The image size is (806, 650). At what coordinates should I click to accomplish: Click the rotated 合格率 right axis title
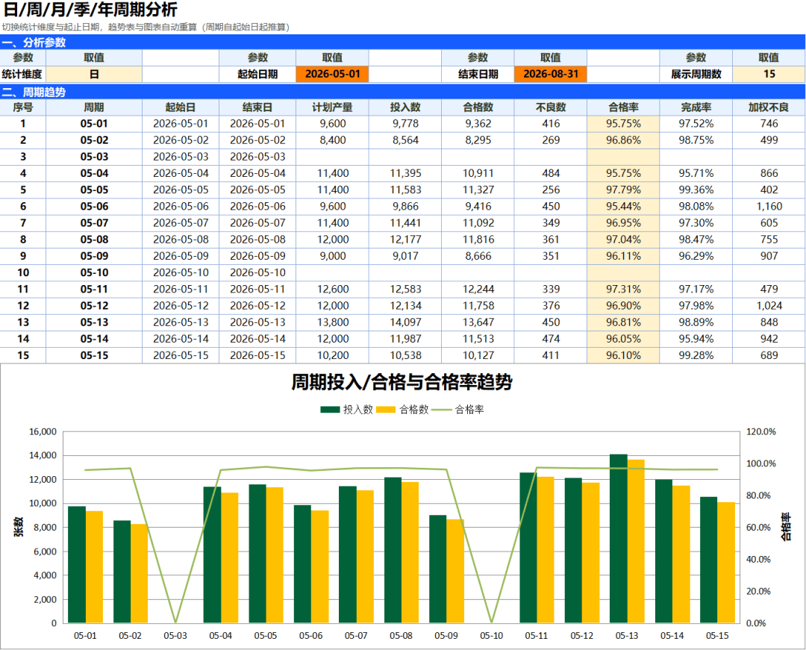(785, 527)
